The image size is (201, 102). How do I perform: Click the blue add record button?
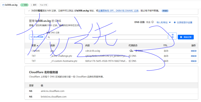click(x=186, y=37)
